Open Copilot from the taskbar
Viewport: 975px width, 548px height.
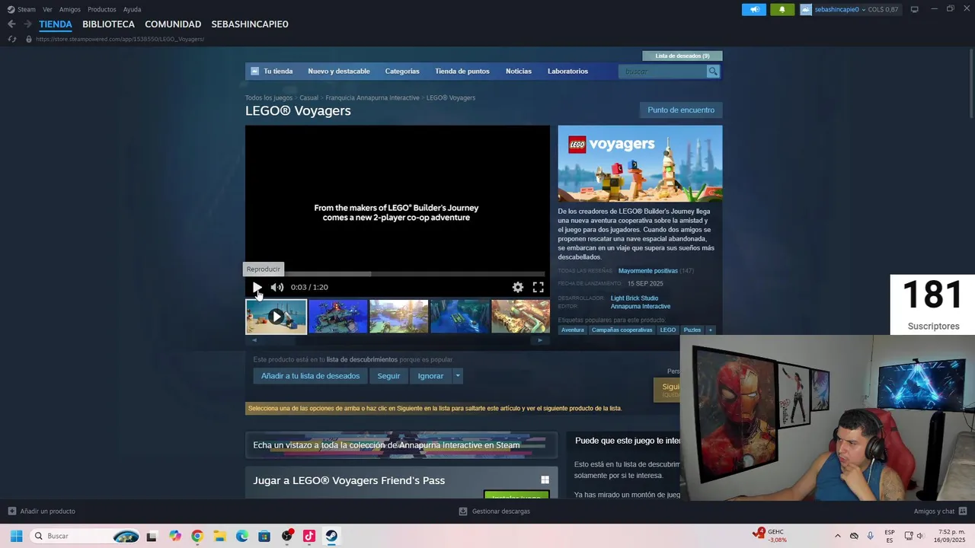point(175,536)
